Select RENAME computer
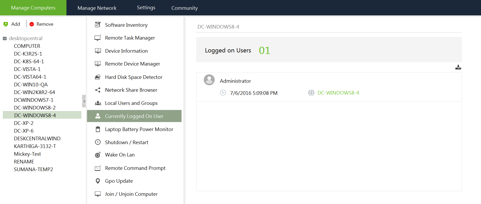481x204 pixels. point(24,162)
